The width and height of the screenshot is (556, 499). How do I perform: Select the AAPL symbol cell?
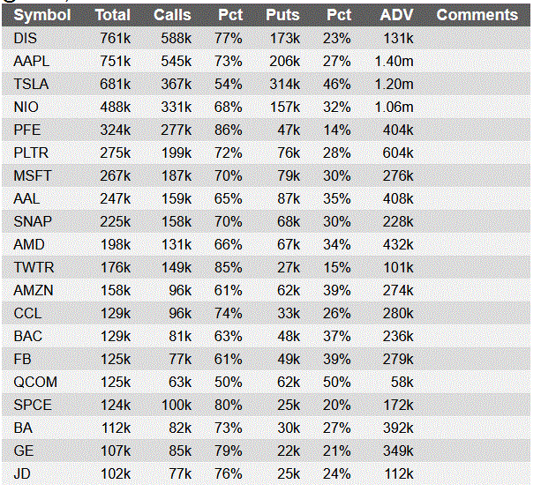pyautogui.click(x=31, y=61)
